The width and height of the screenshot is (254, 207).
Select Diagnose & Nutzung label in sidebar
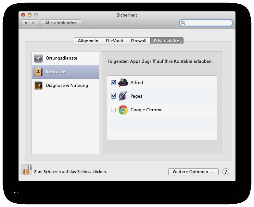pyautogui.click(x=67, y=85)
